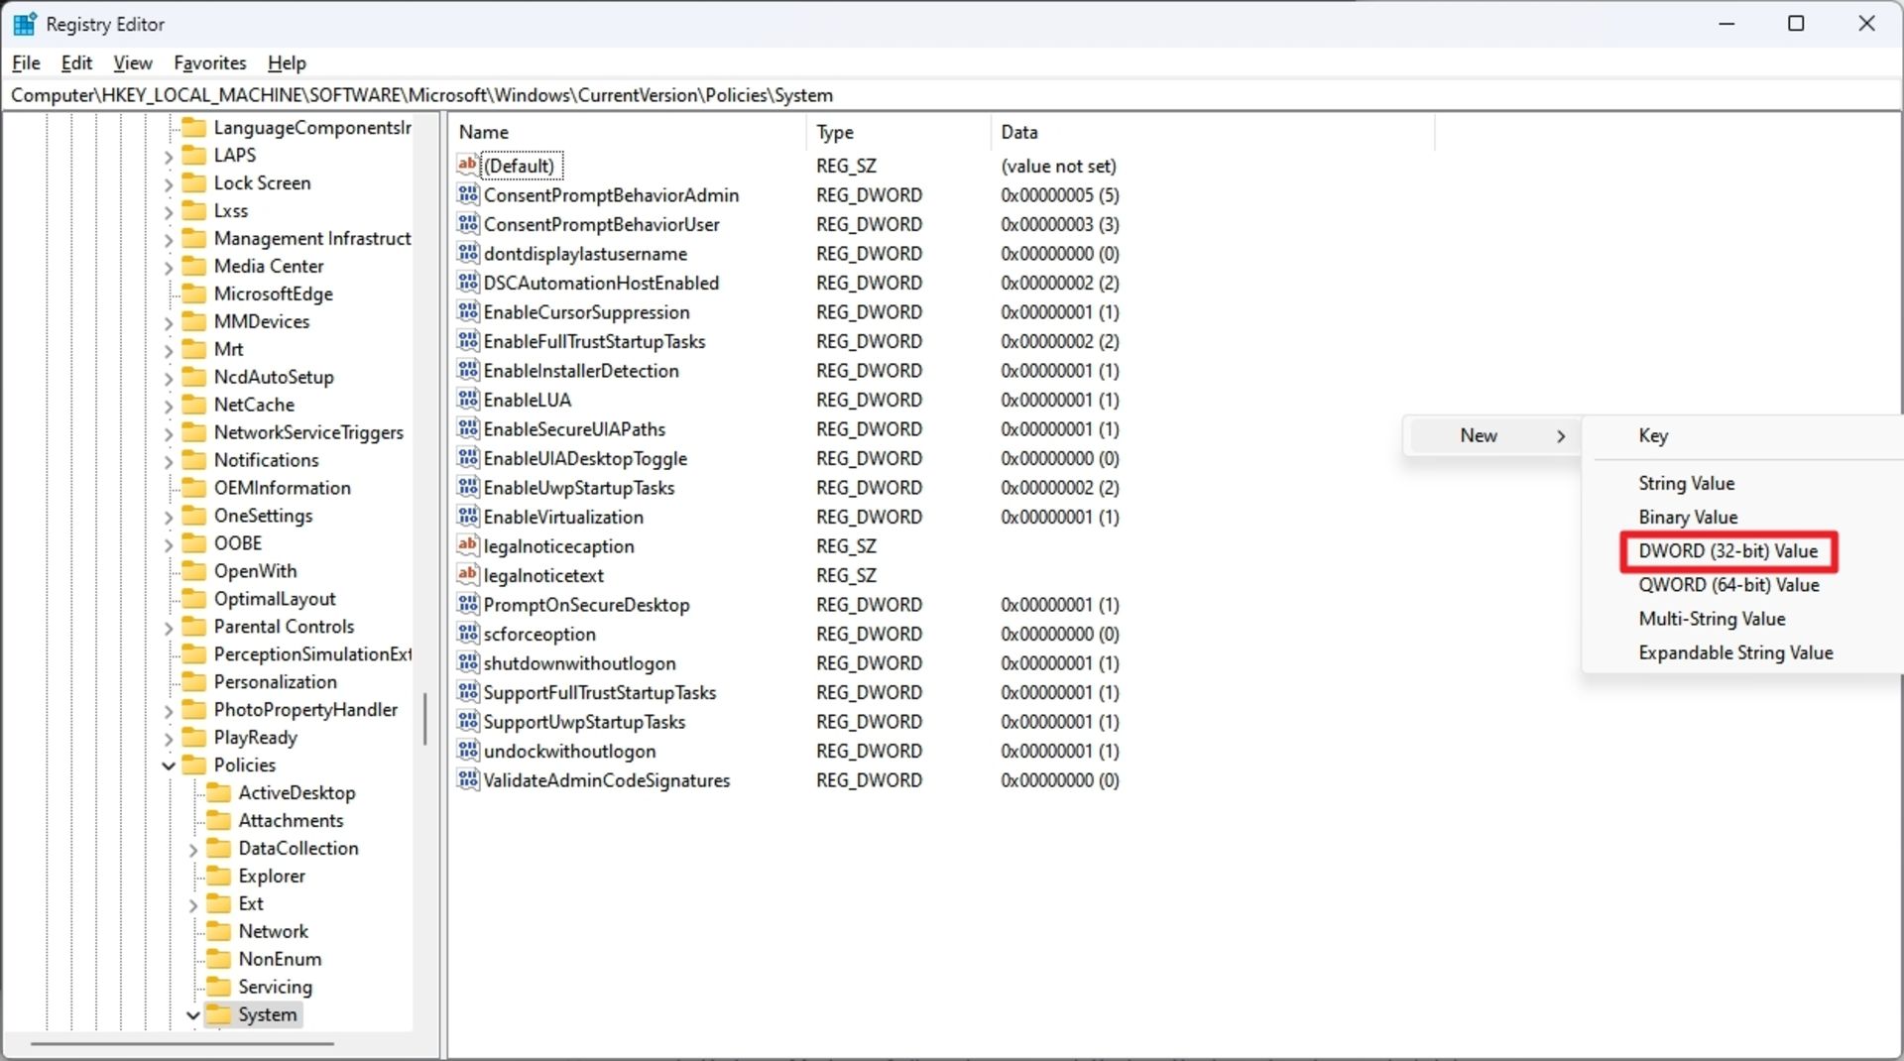1904x1061 pixels.
Task: Expand the Parental Controls key
Action: click(x=169, y=627)
